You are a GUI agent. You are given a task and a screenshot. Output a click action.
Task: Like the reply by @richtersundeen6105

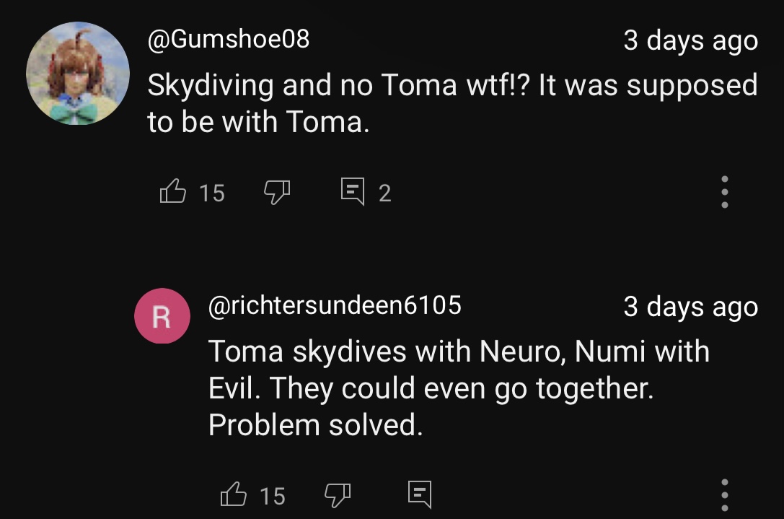click(233, 495)
